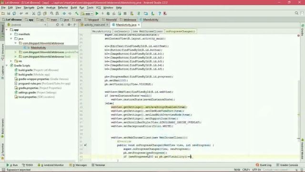Click the scroll from source target icon

click(x=57, y=25)
